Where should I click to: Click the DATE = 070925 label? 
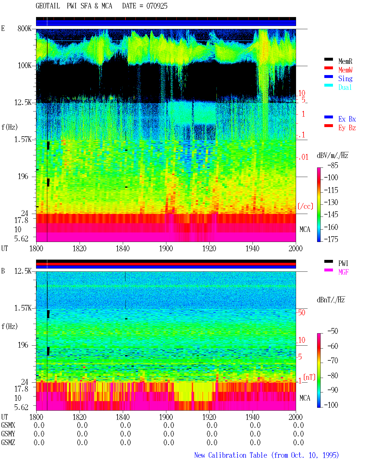pos(145,6)
